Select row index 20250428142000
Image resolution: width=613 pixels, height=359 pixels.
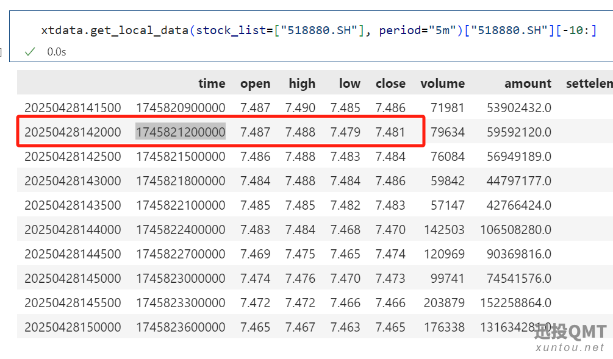tap(73, 132)
